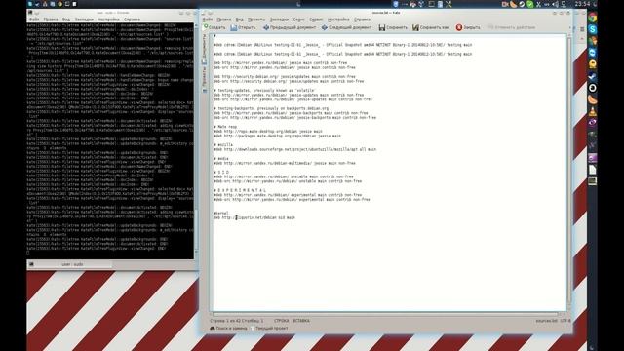This screenshot has height=351, width=624.
Task: Open the Правка menu in Kate
Action: tap(223, 19)
